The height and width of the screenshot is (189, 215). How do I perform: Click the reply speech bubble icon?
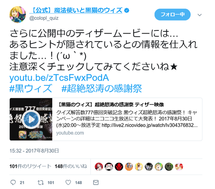pyautogui.click(x=13, y=182)
